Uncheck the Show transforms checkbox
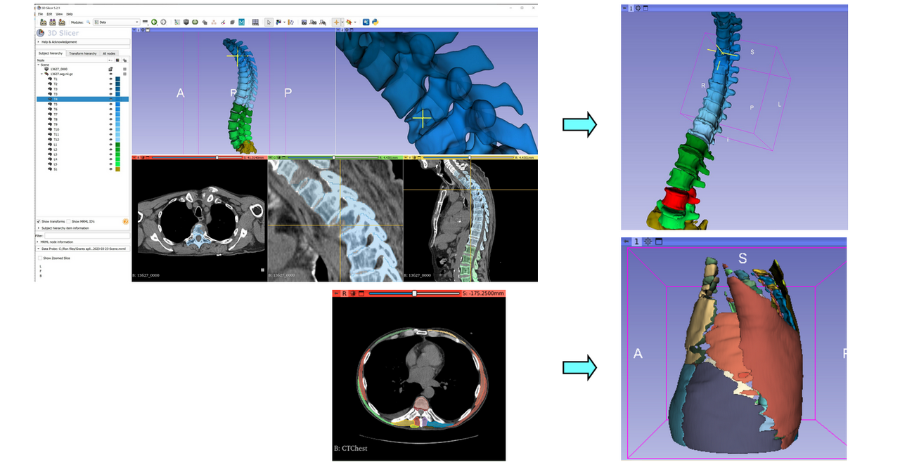900x462 pixels. click(x=38, y=221)
